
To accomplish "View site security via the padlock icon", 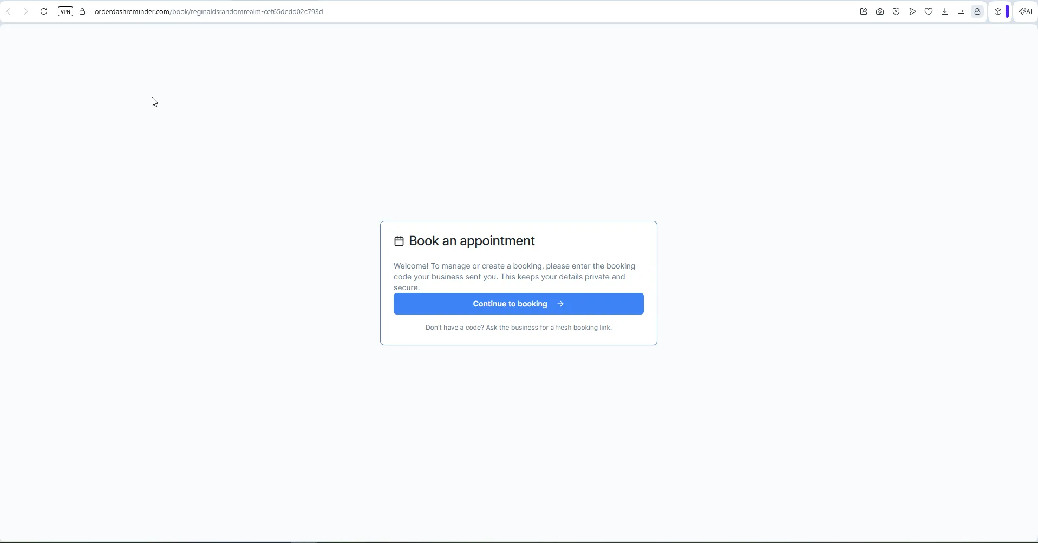I will [x=82, y=11].
